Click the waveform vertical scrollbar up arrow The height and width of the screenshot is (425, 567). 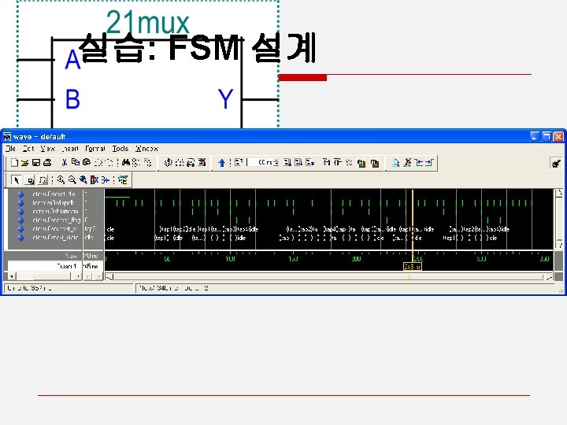558,193
